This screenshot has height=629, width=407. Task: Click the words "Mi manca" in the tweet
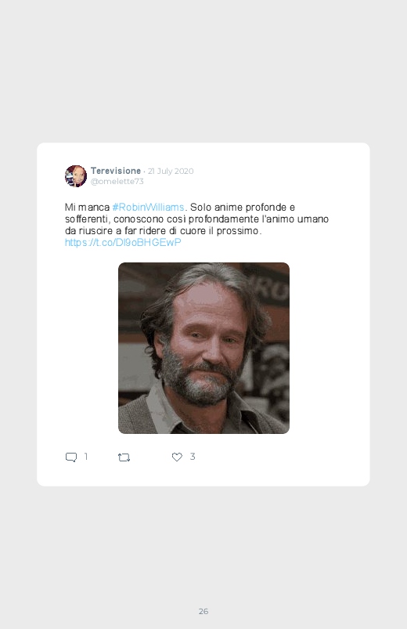point(87,208)
